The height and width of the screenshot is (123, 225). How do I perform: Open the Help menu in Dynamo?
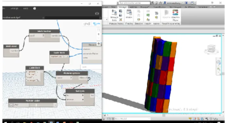[26, 9]
